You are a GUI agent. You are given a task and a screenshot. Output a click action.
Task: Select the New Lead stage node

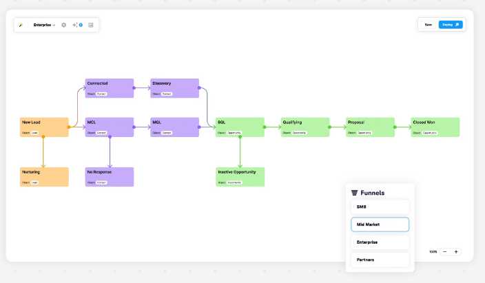(x=44, y=127)
